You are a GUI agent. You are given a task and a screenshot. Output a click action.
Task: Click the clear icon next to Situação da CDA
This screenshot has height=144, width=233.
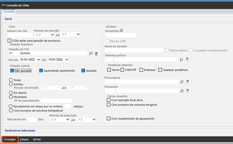96,54
